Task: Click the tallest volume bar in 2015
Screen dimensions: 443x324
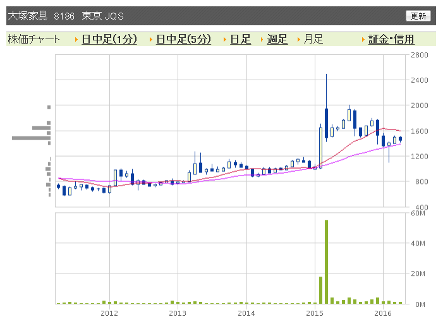Action: click(x=326, y=262)
